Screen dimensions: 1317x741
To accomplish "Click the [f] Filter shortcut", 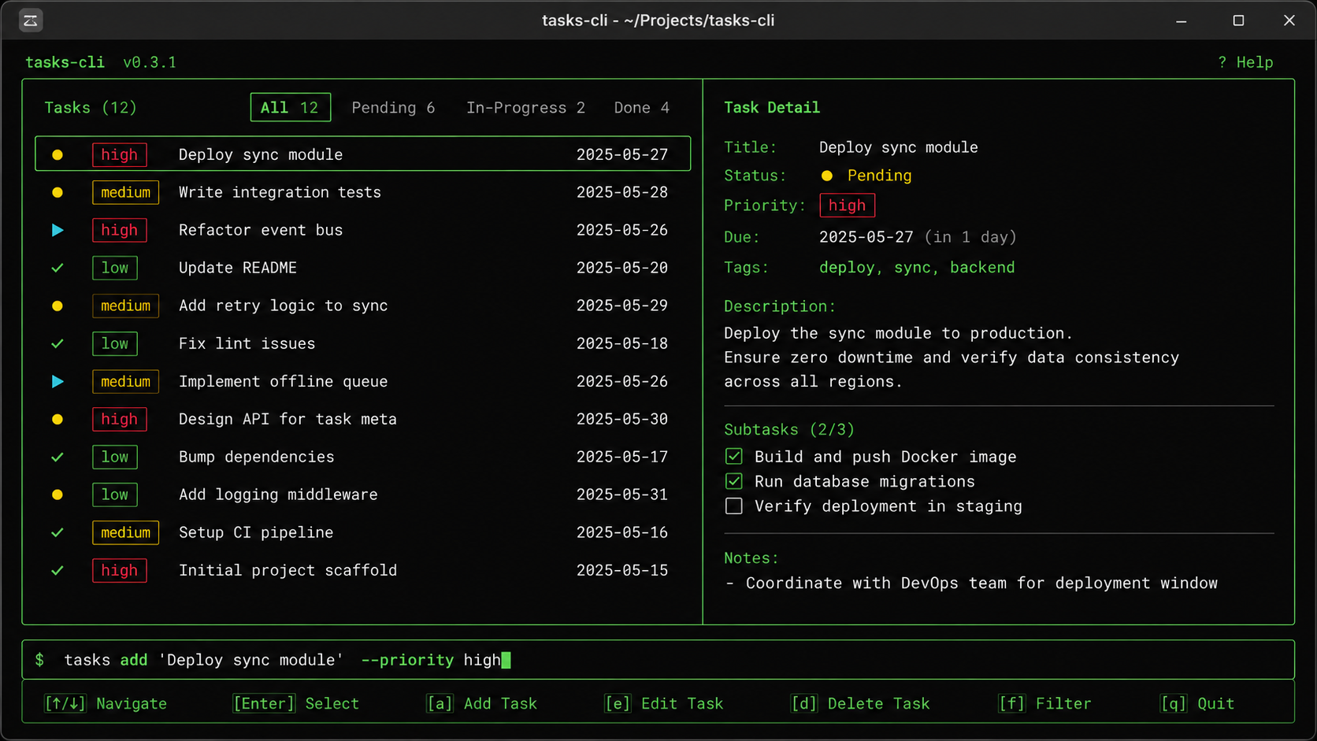I will click(x=1044, y=704).
